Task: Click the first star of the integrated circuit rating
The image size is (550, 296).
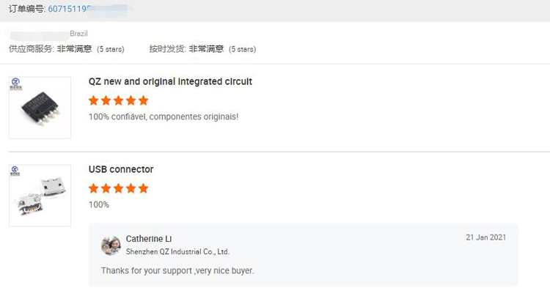Action: pyautogui.click(x=94, y=100)
